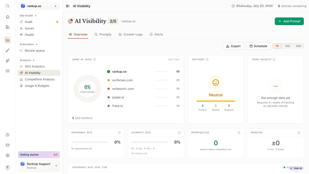Image resolution: width=309 pixels, height=174 pixels.
Task: Open Audit in the sidebar
Action: point(39,22)
